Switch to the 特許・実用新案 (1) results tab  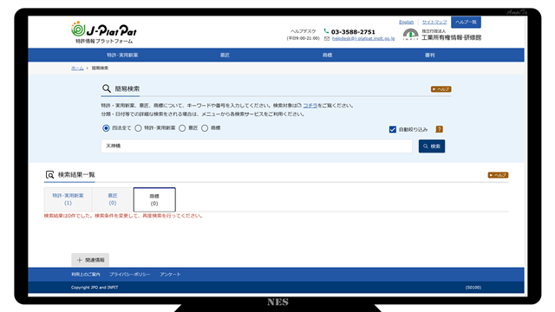click(x=68, y=199)
